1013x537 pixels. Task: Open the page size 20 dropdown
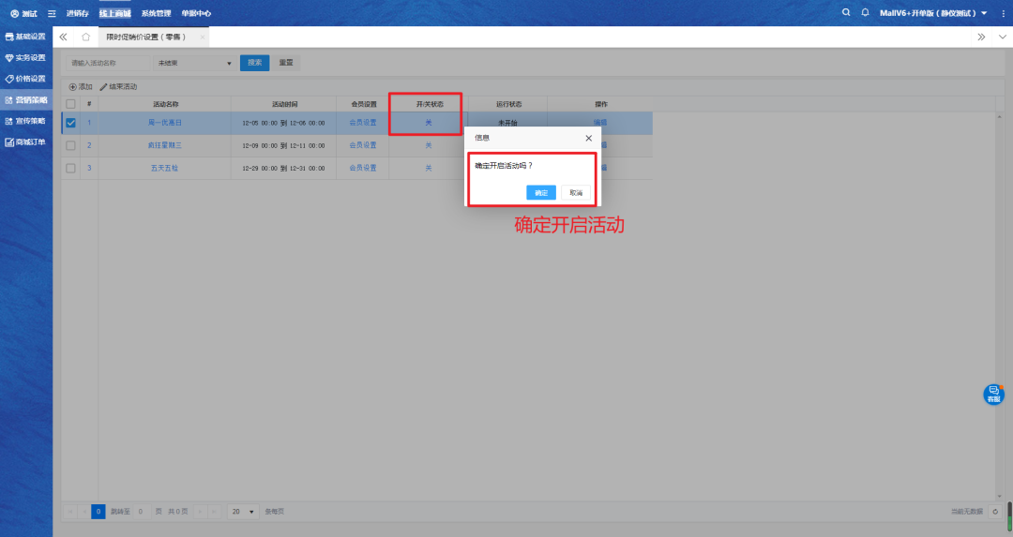click(243, 512)
